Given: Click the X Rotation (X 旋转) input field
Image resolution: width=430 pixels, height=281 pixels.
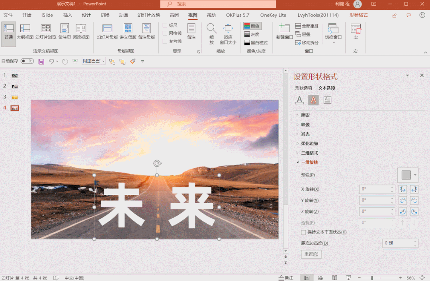Looking at the screenshot, I should click(x=374, y=189).
